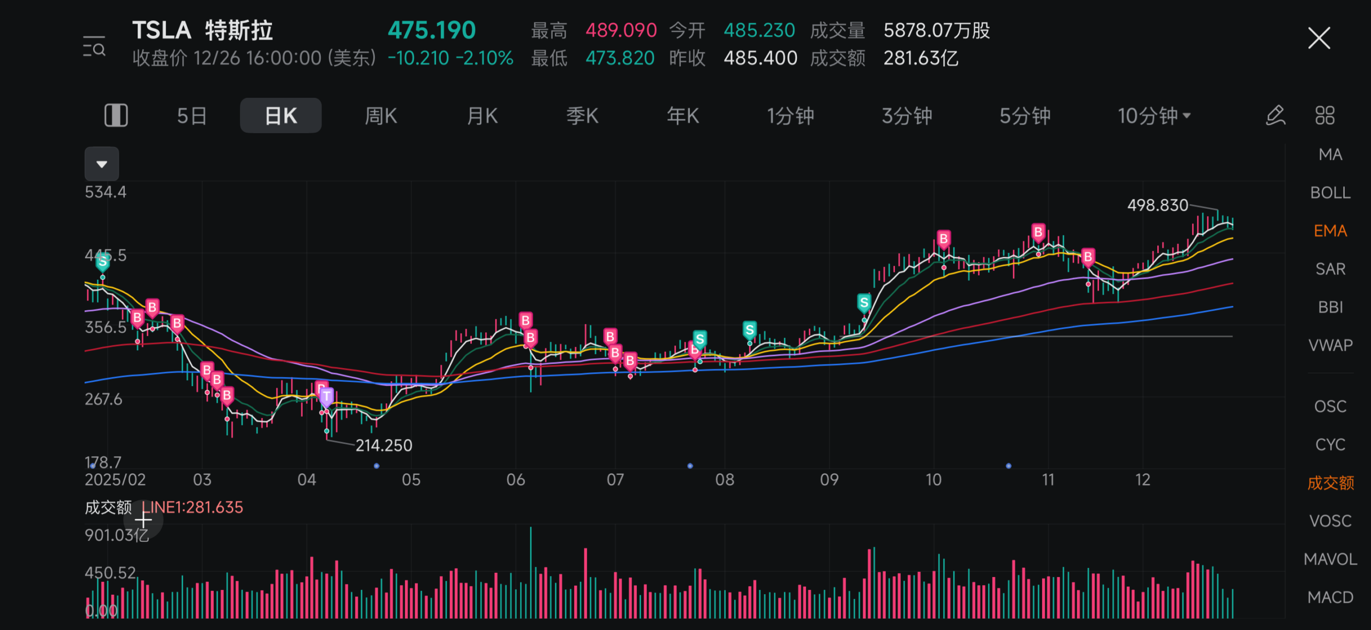Viewport: 1371px width, 630px height.
Task: Click the blue event dot under April
Action: coord(376,466)
